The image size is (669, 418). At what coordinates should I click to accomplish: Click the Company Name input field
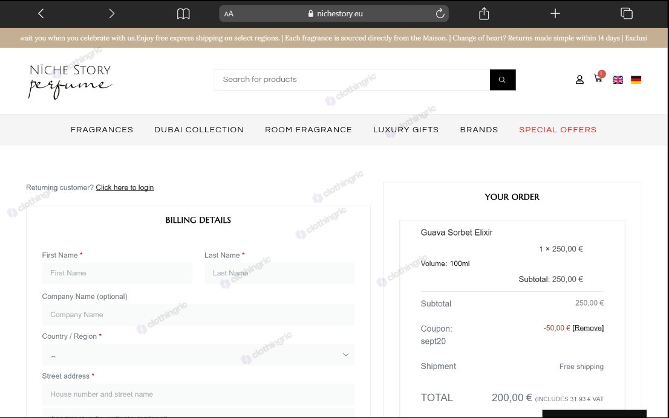[x=198, y=315]
